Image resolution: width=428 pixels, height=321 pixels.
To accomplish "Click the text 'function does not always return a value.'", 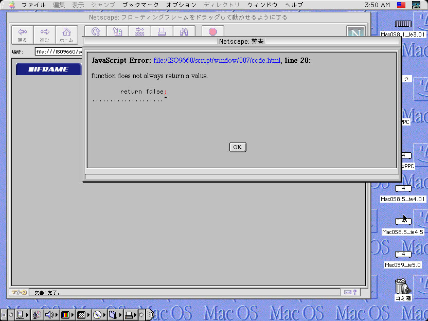I will click(150, 76).
